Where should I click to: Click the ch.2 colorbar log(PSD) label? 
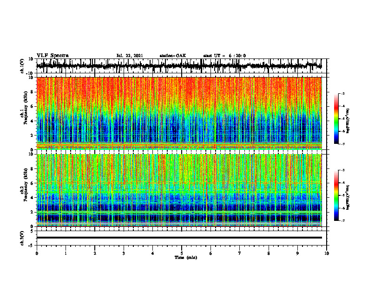[x=348, y=197]
